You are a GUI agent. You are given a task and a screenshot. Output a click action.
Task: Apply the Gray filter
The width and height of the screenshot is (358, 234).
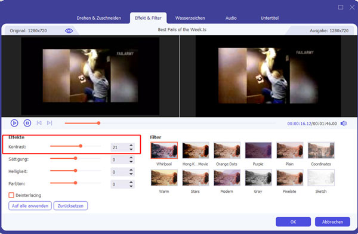(x=258, y=177)
